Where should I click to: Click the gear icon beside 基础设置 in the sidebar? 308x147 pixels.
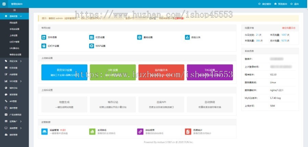6,16
